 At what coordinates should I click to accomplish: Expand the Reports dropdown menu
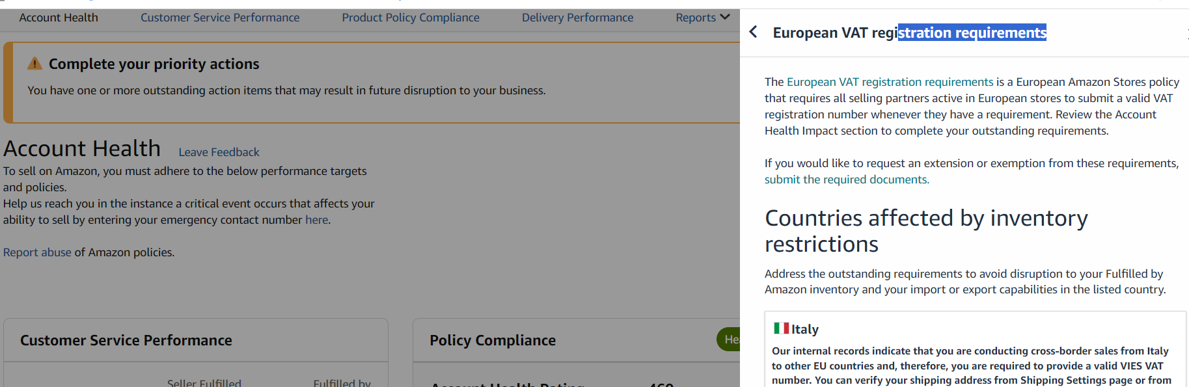[702, 18]
